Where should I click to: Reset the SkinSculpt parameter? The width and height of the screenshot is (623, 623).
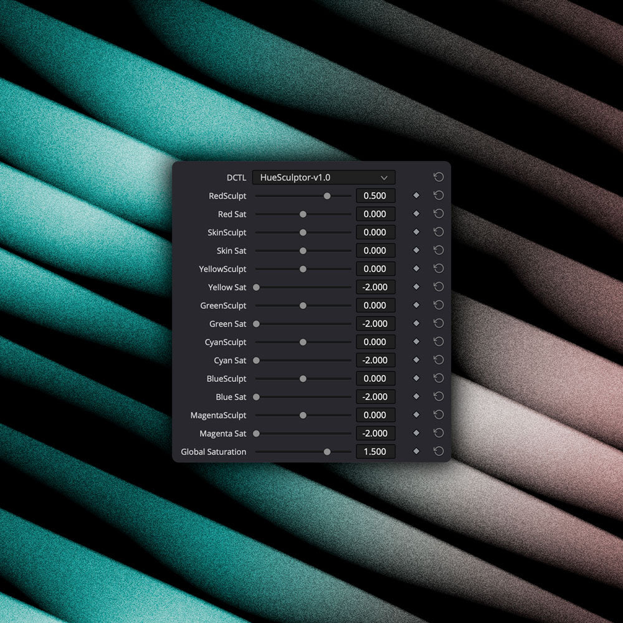[x=438, y=232]
